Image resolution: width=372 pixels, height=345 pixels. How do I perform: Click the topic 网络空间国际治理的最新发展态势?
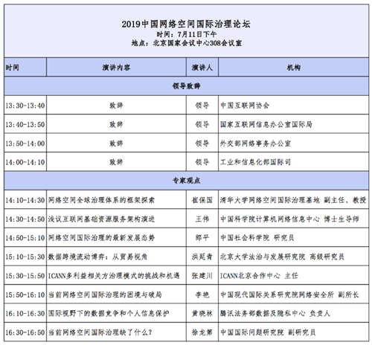coord(101,238)
